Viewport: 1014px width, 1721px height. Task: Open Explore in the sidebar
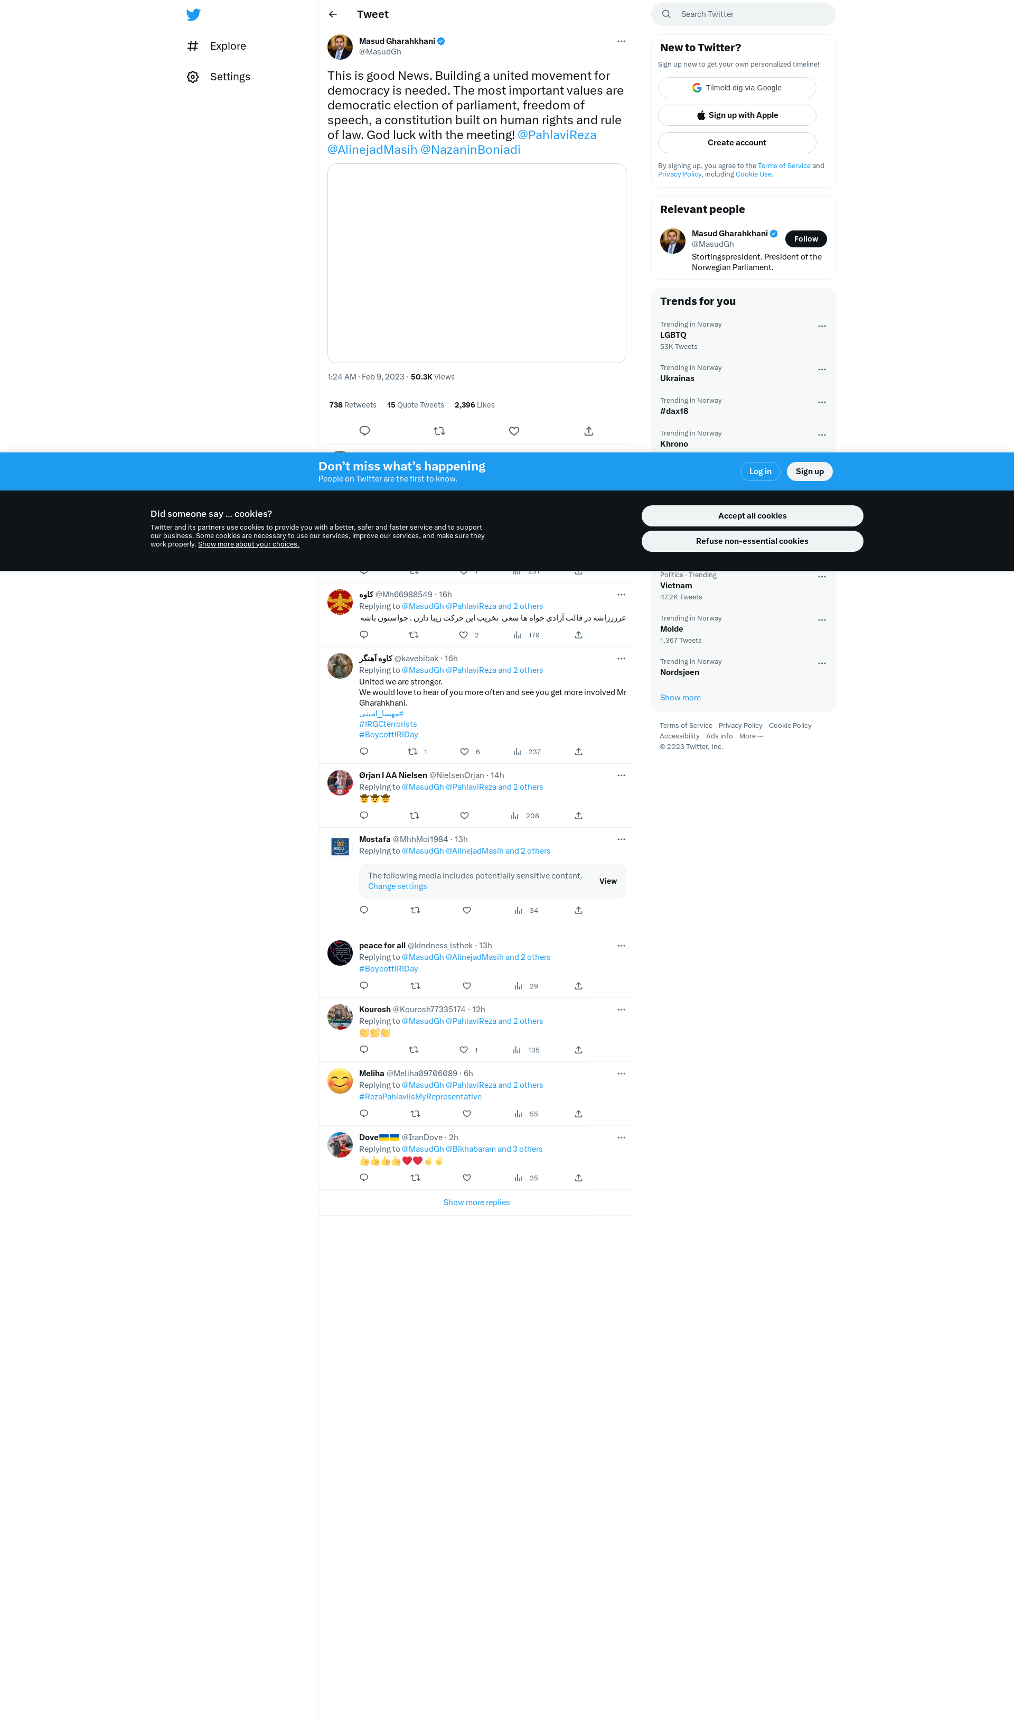[228, 46]
